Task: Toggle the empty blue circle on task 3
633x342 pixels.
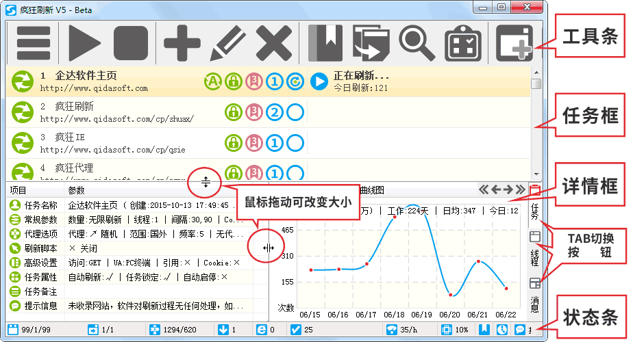Action: (x=295, y=143)
